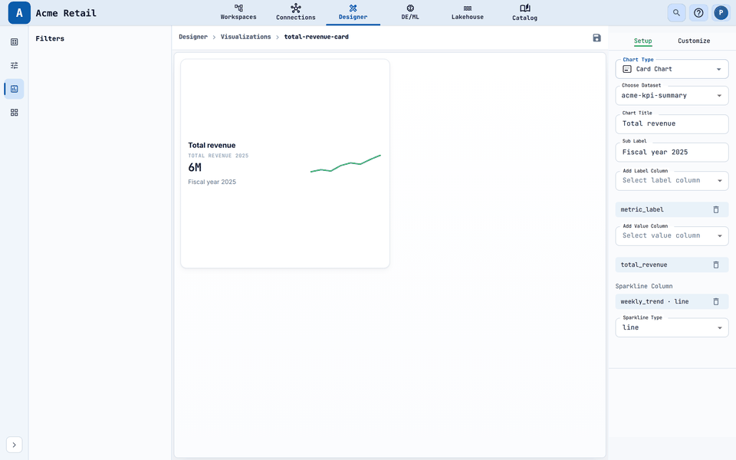736x460 pixels.
Task: Open the Chart Type dropdown
Action: [x=672, y=69]
